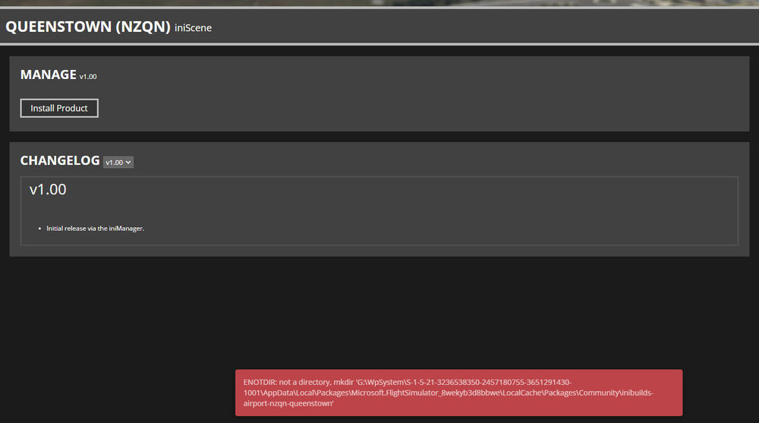The width and height of the screenshot is (759, 423).
Task: Click the MANAGE section heading
Action: click(x=49, y=74)
